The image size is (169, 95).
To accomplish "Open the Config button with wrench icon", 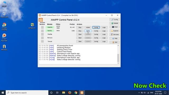I will (115, 20).
